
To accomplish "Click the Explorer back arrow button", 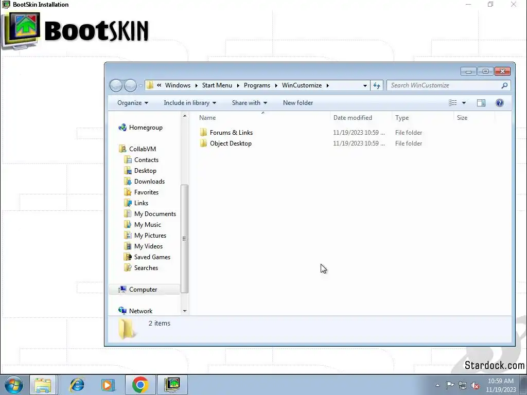I will (116, 85).
